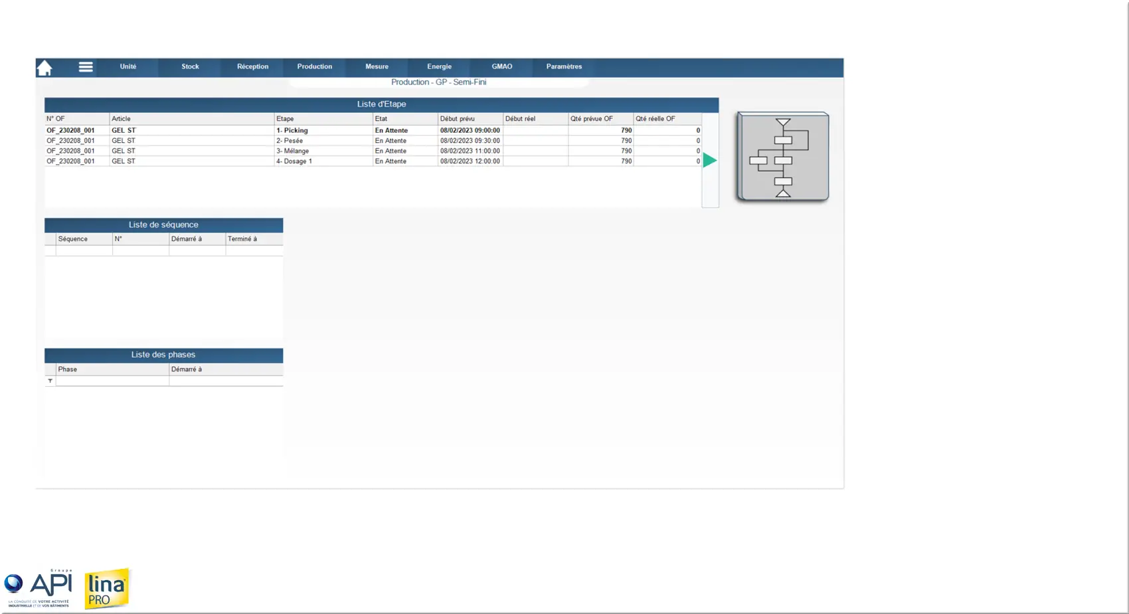Open the Paramètres menu

564,66
